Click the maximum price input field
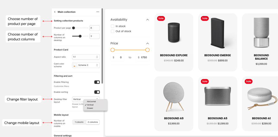Viewport: 278px width, 137px height. click(143, 57)
